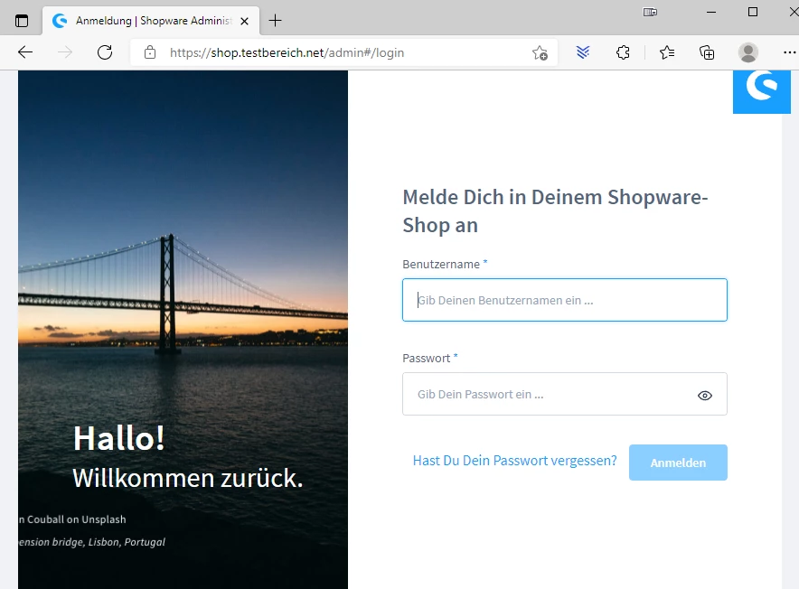Open the browser profile menu
The image size is (799, 589).
point(748,52)
